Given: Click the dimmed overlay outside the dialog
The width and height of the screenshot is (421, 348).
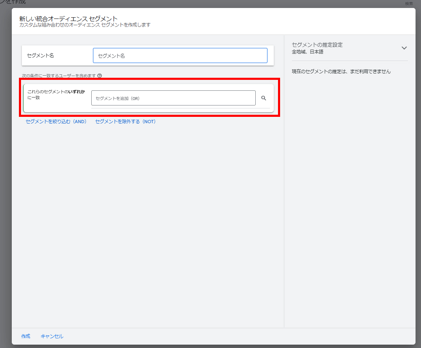Looking at the screenshot, I should [5, 168].
